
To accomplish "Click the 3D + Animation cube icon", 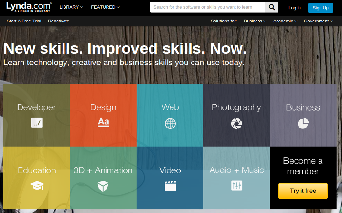I will [103, 186].
